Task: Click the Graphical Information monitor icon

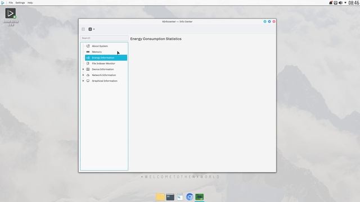Action: [x=88, y=81]
